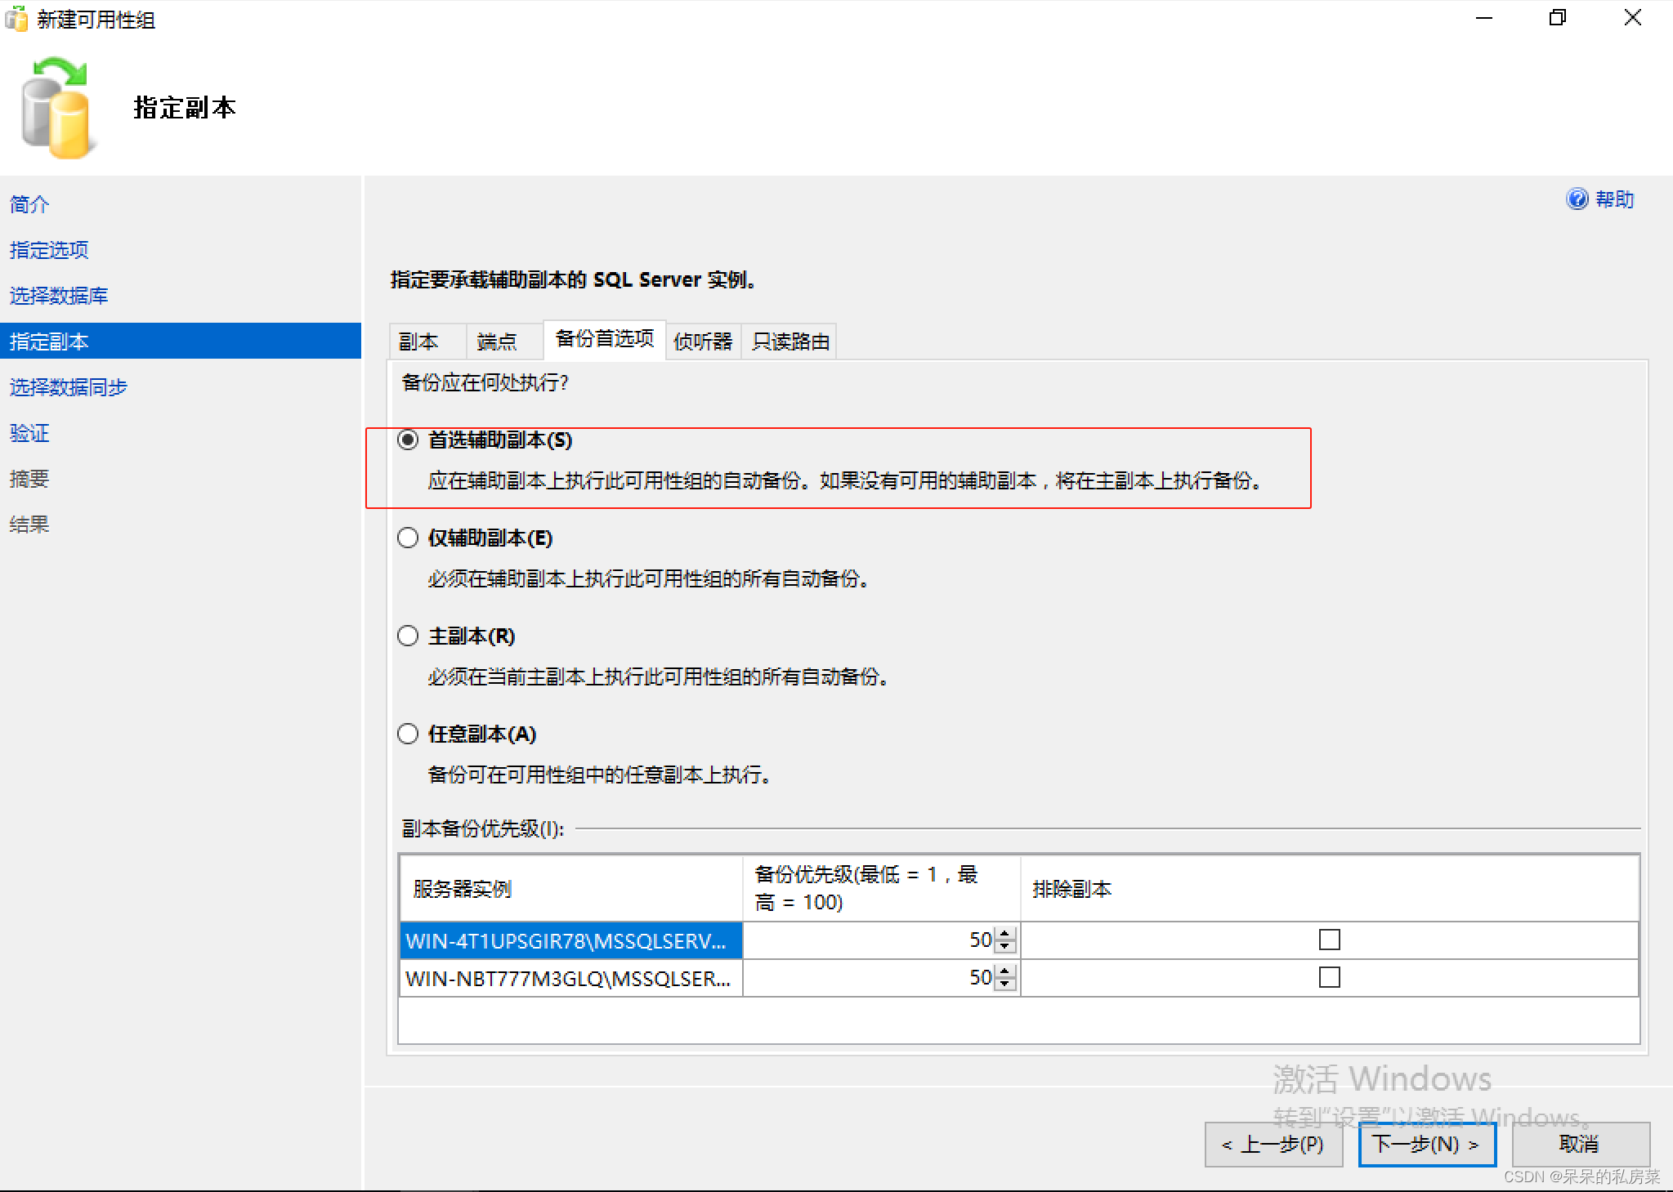This screenshot has height=1192, width=1673.
Task: Select 首选辅助副本(S) radio button
Action: click(x=408, y=440)
